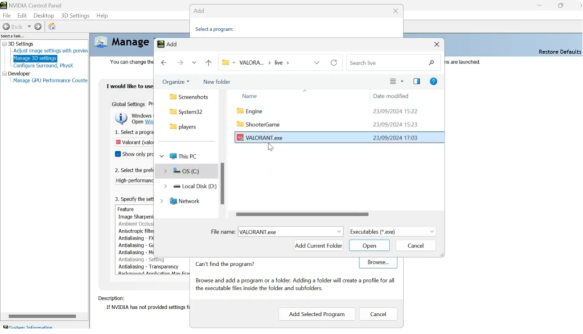Image resolution: width=583 pixels, height=334 pixels.
Task: Click the Help question mark icon in Add dialog
Action: 433,81
